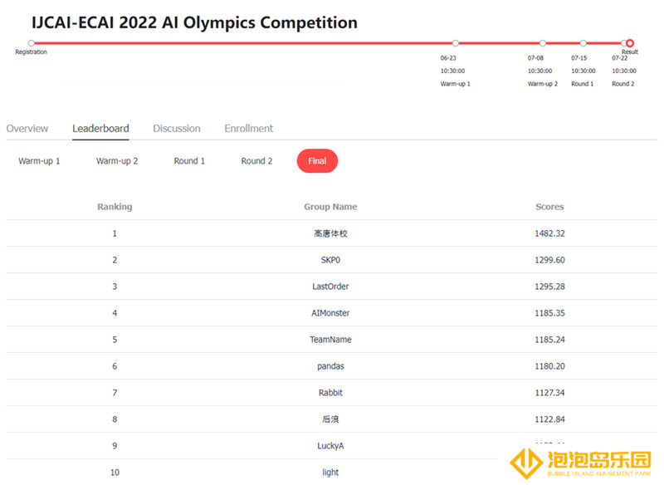Select the SKP0 group row
The image size is (664, 485).
pos(331,260)
